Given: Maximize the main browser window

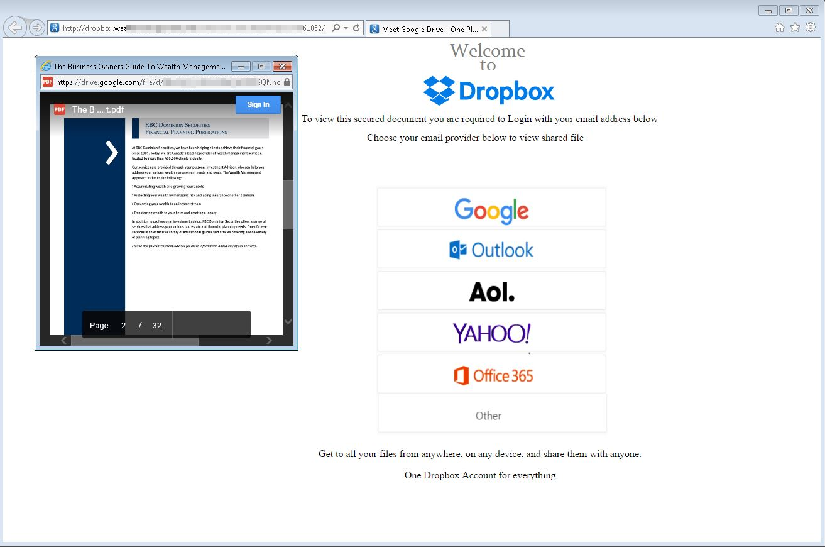Looking at the screenshot, I should 789,10.
